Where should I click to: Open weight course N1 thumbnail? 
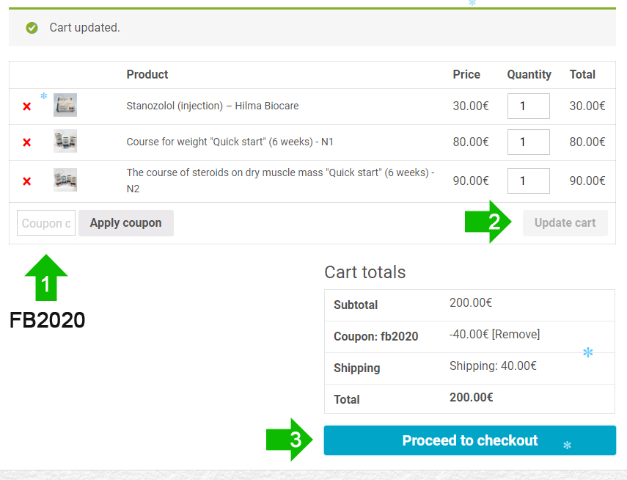65,142
